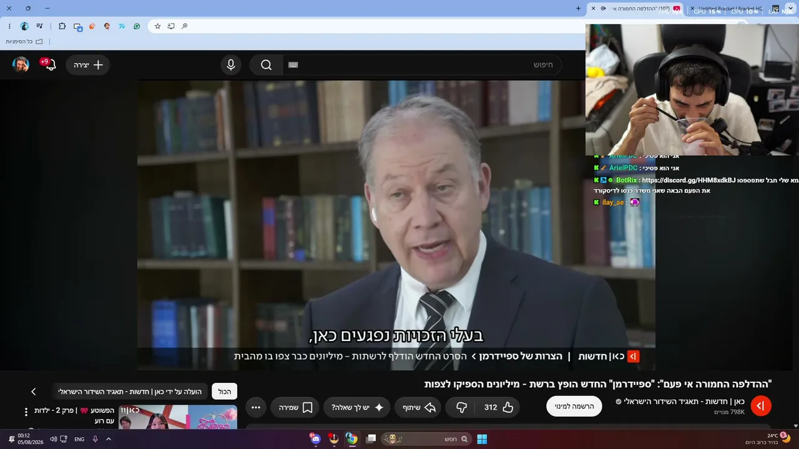799x449 pixels.
Task: Click the streamer webcam overlay
Action: [692, 90]
